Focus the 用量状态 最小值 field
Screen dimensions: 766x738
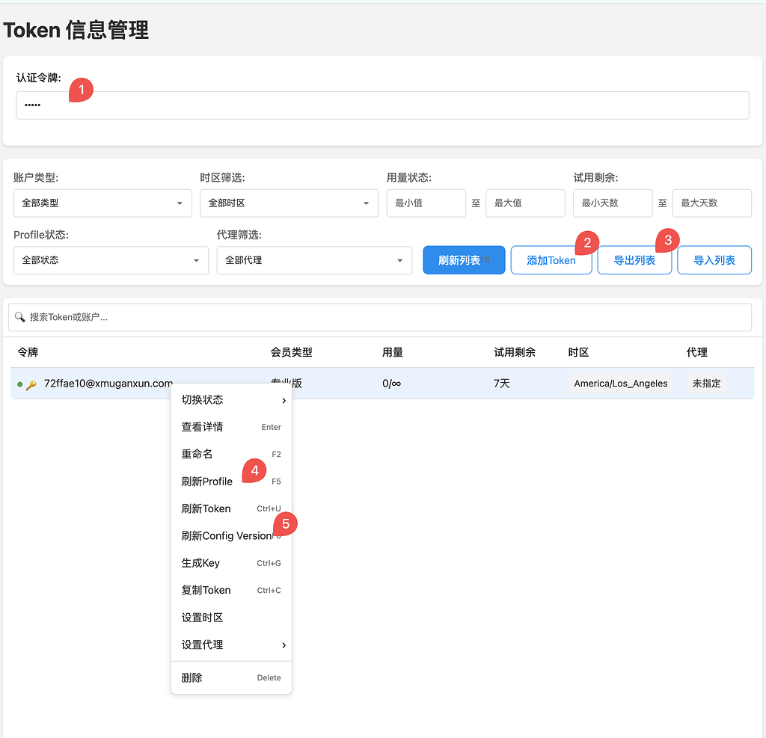point(426,203)
